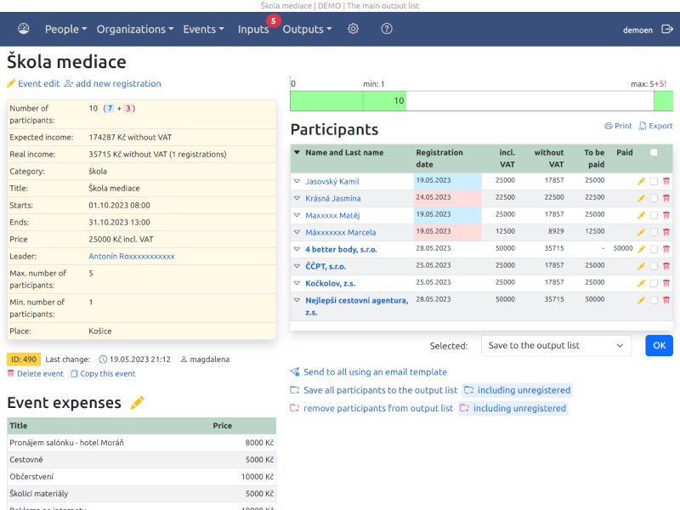Viewport: 680px width, 510px height.
Task: Edit Jasovský Kamil registration with pencil icon
Action: coord(641,181)
